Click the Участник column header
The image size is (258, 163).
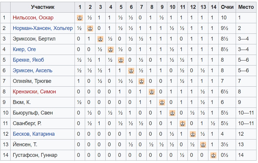tap(43, 7)
